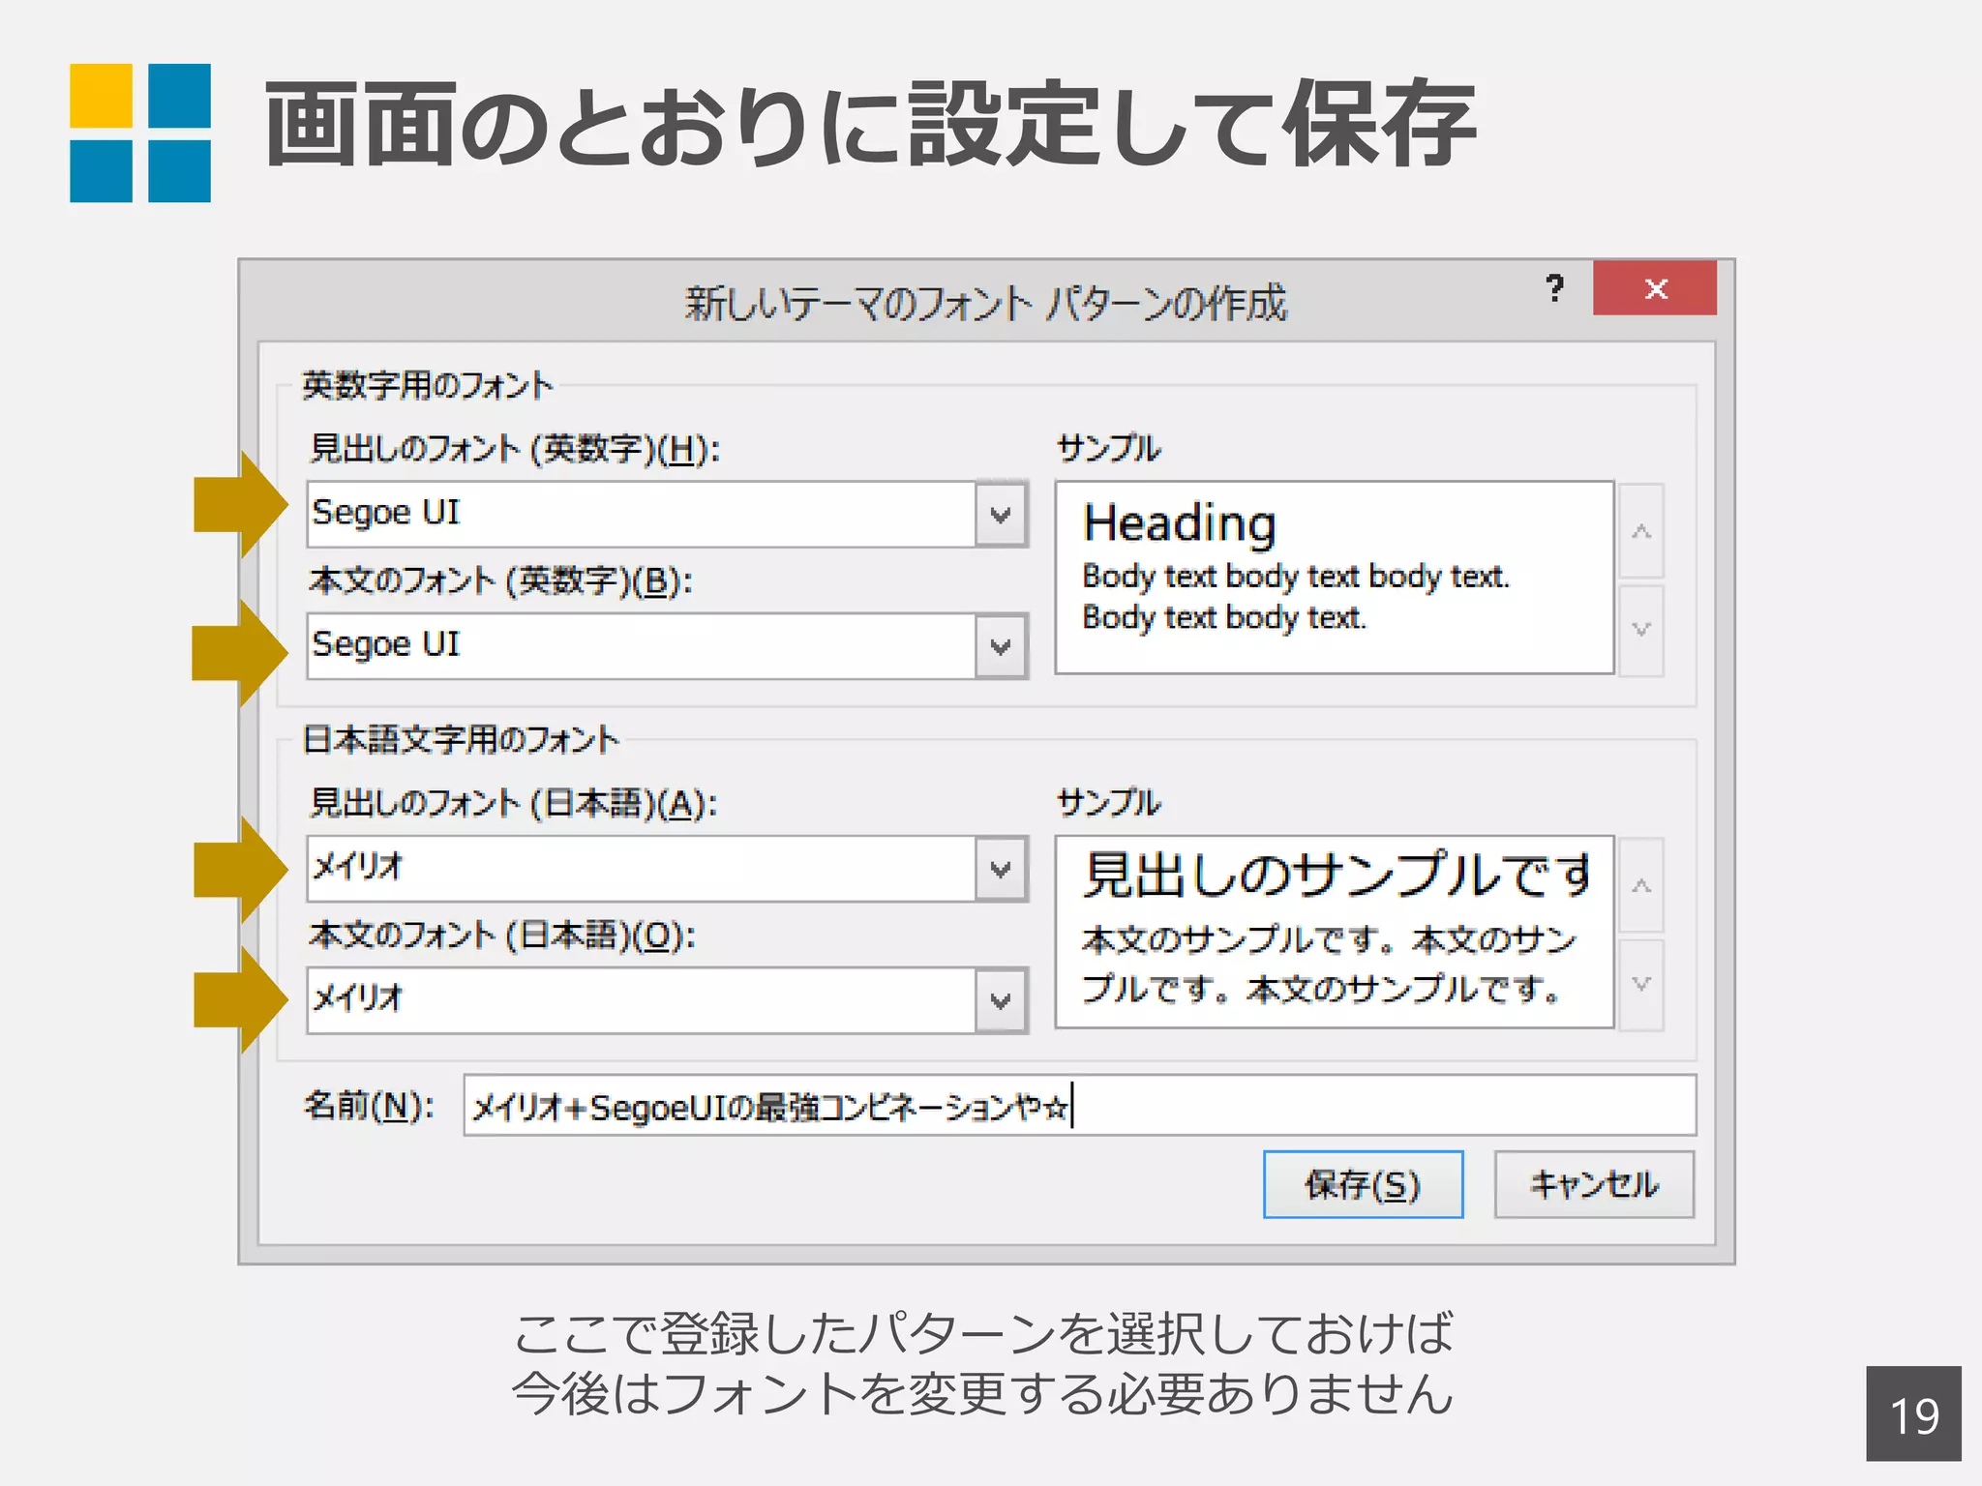Open the body font (英数字) dropdown arrow
The image size is (1982, 1486).
[x=1001, y=645]
